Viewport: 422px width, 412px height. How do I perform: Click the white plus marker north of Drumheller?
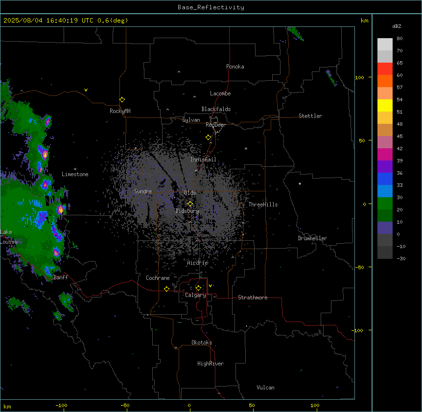click(x=300, y=183)
